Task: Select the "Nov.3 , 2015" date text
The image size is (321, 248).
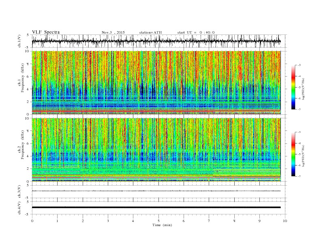Action: point(113,32)
